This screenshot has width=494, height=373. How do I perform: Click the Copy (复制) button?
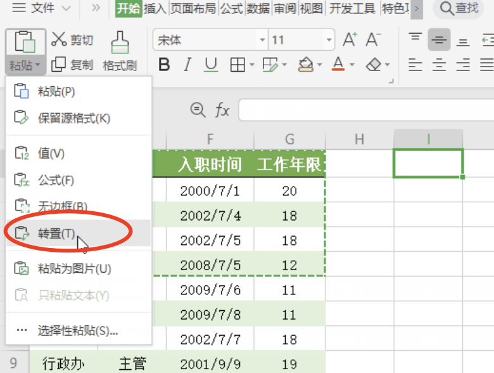click(72, 65)
